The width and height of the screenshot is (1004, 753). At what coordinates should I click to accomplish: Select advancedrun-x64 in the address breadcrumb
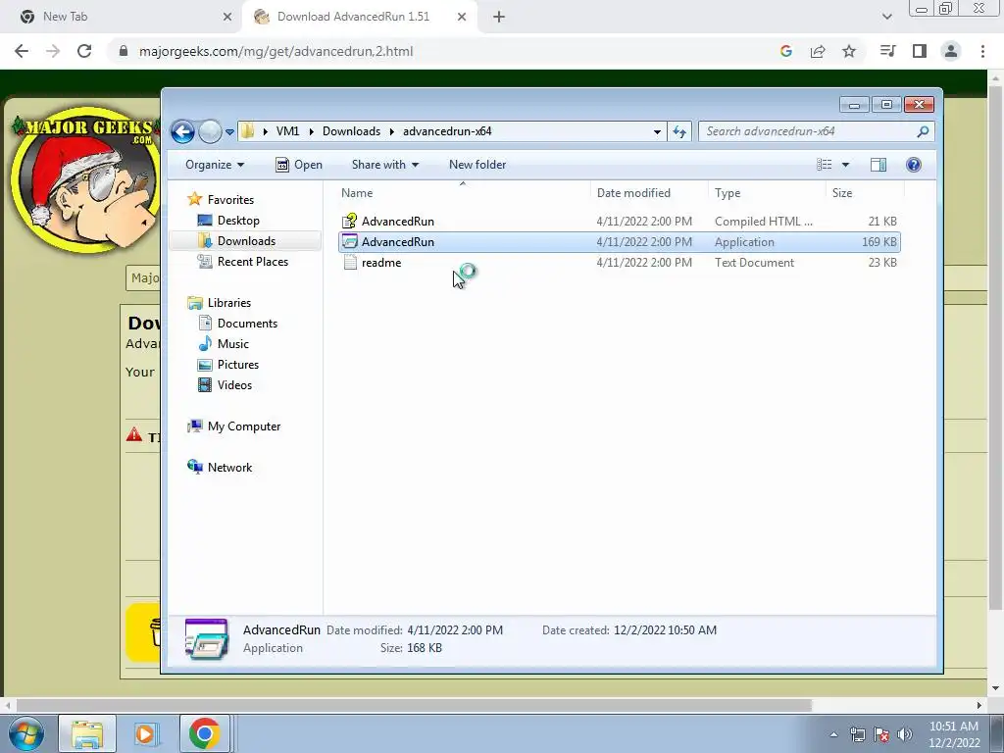pos(447,131)
